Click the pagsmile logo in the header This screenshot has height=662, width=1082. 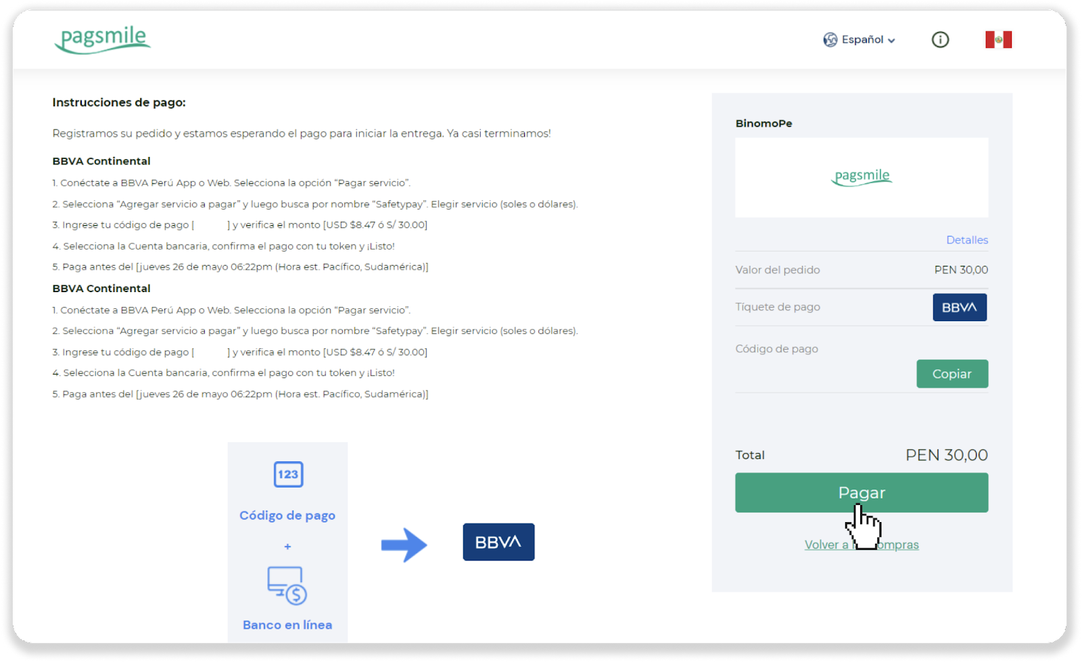(103, 39)
